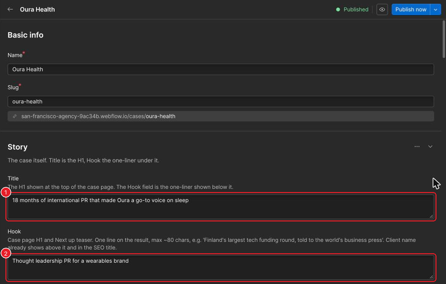446x284 pixels.
Task: Focus the Hook text area
Action: (221, 267)
